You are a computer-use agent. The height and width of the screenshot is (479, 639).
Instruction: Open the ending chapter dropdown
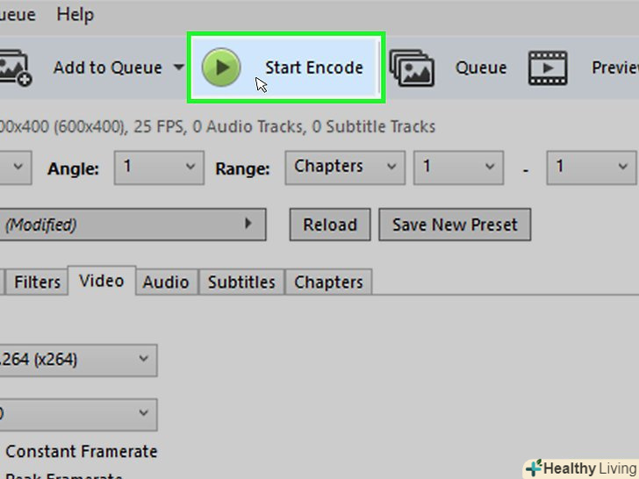coord(591,168)
